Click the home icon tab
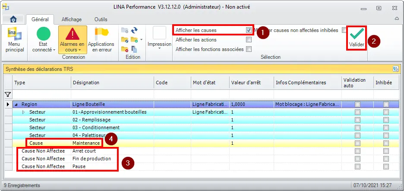This screenshot has height=191, width=404. 13,19
